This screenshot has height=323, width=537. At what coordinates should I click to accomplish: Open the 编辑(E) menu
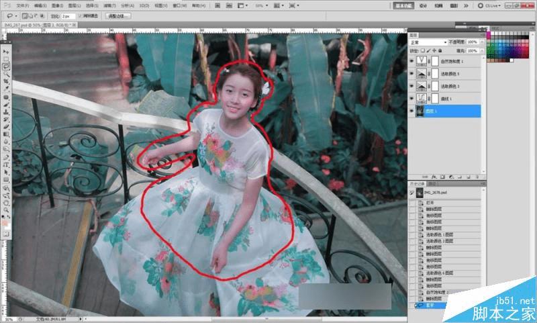(x=40, y=5)
